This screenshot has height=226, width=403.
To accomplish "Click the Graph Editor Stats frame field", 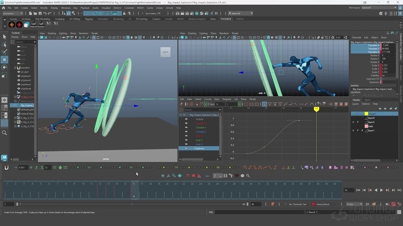I will [220, 104].
